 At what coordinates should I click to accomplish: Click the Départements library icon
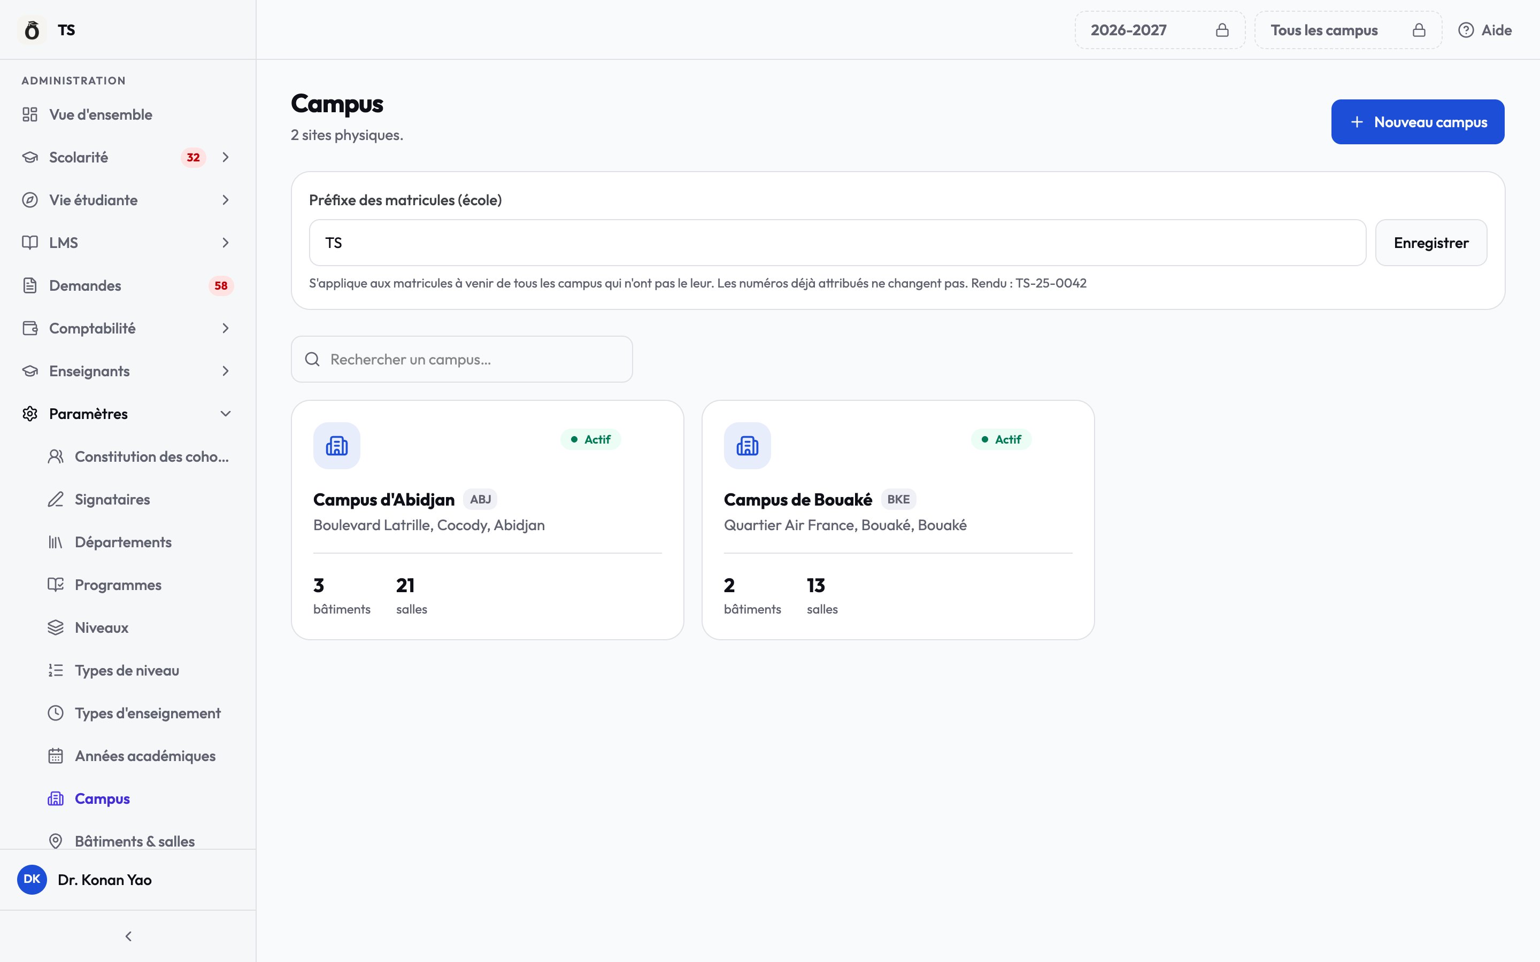(56, 542)
